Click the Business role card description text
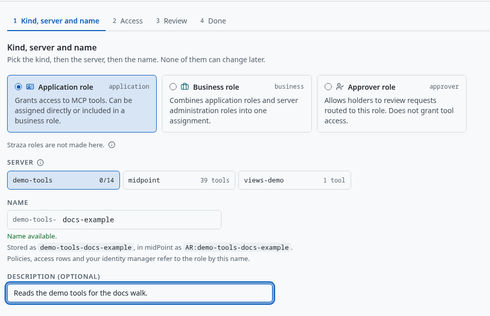 (x=234, y=111)
